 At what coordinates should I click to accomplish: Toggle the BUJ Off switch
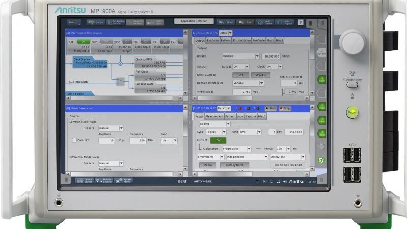click(146, 42)
